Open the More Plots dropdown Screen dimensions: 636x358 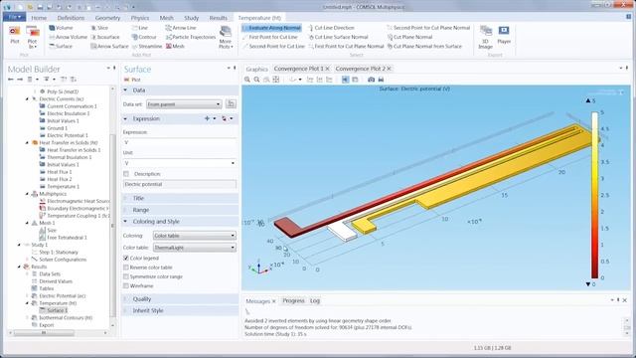[x=226, y=38]
